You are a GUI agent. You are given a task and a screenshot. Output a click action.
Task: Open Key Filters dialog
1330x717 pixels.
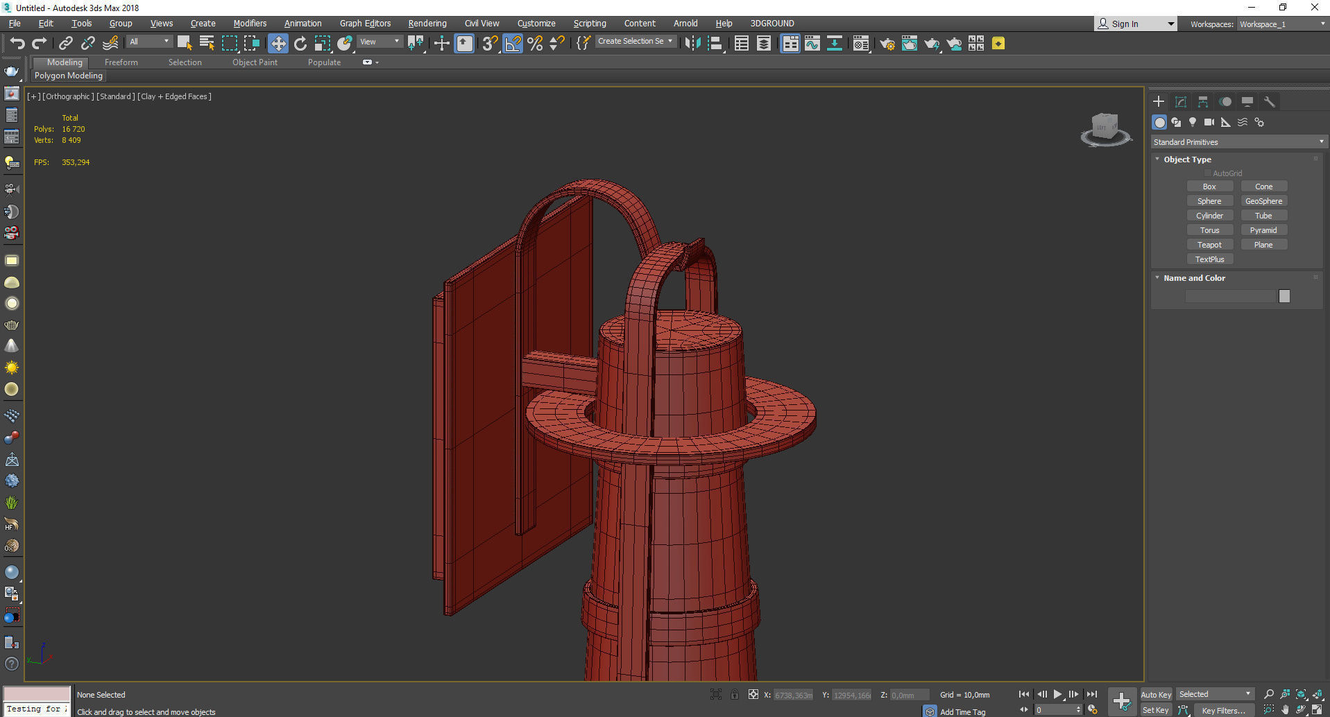[1223, 710]
